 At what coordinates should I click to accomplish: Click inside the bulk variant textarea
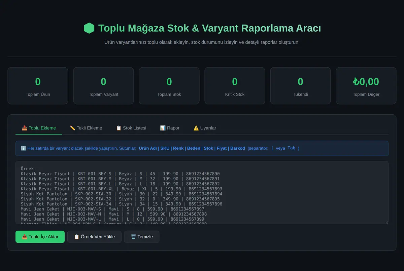pos(202,192)
